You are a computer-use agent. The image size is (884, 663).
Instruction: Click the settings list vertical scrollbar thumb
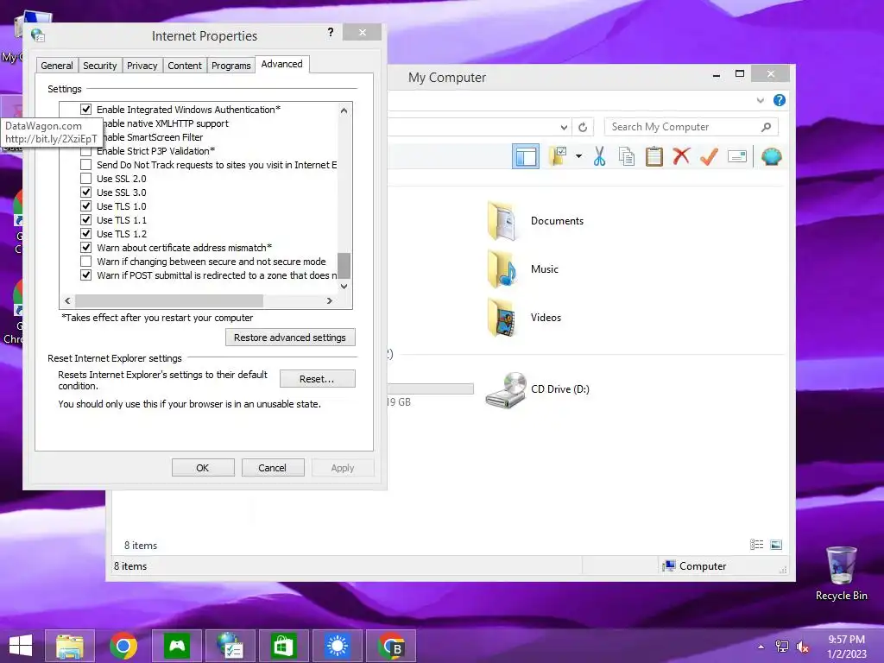pyautogui.click(x=344, y=266)
